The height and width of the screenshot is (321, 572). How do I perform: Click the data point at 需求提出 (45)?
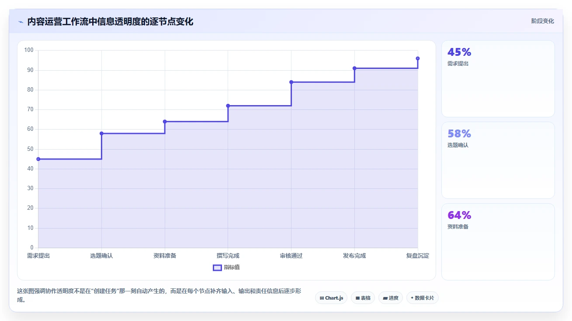[38, 159]
